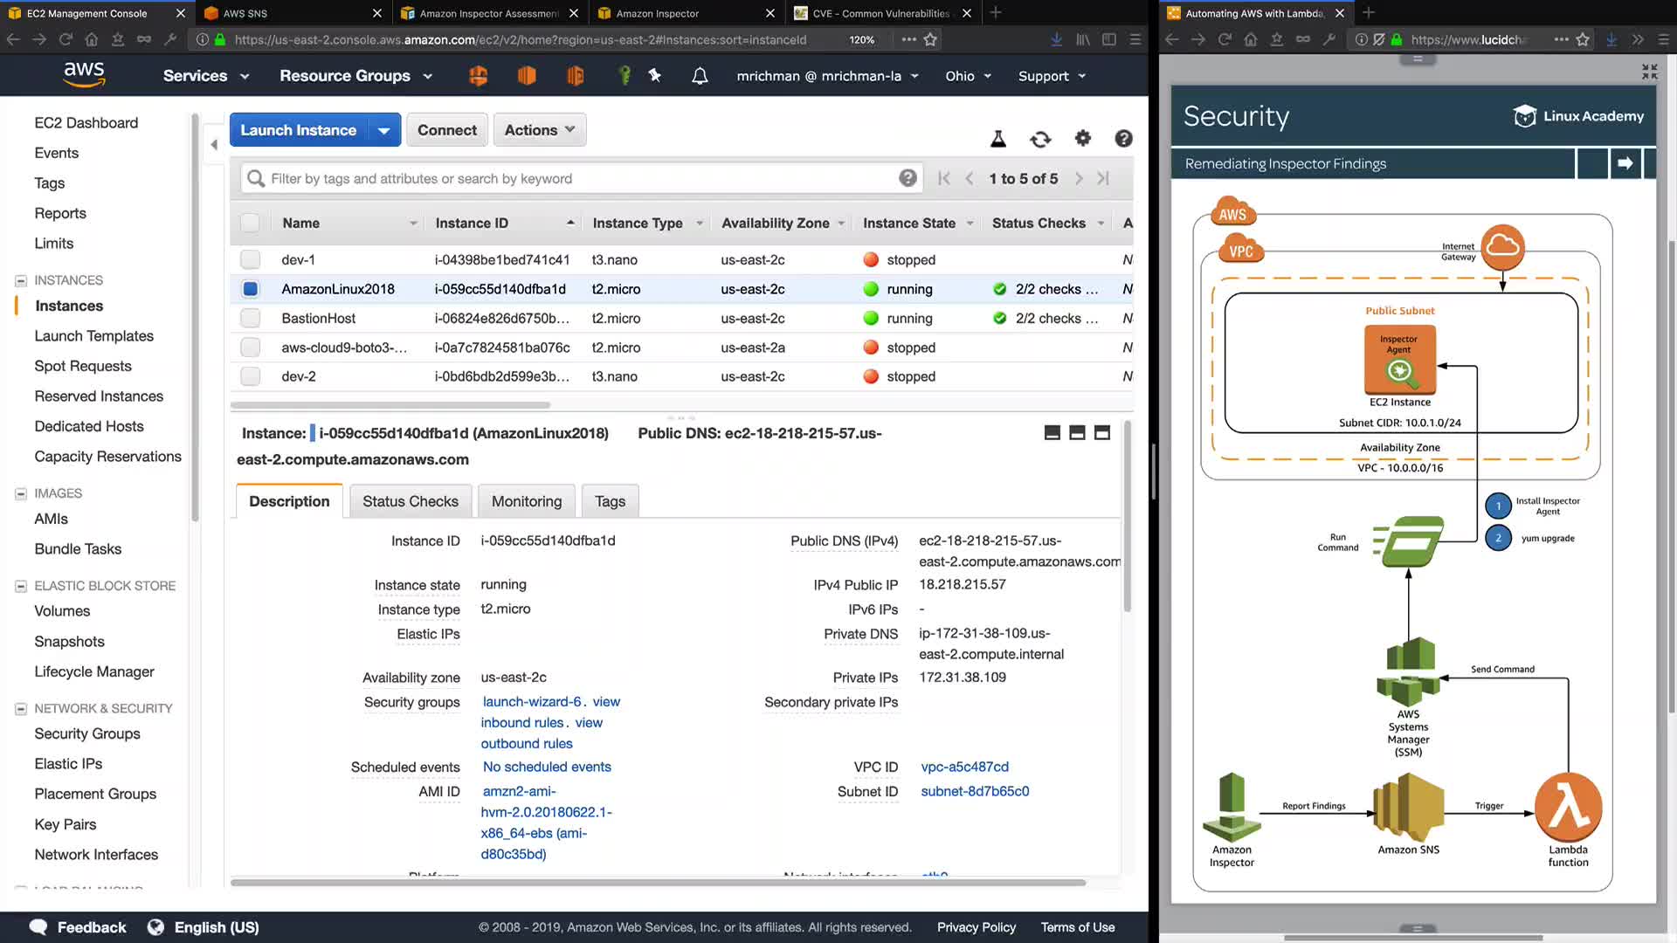This screenshot has width=1677, height=943.
Task: Open the Actions dropdown menu
Action: point(539,130)
